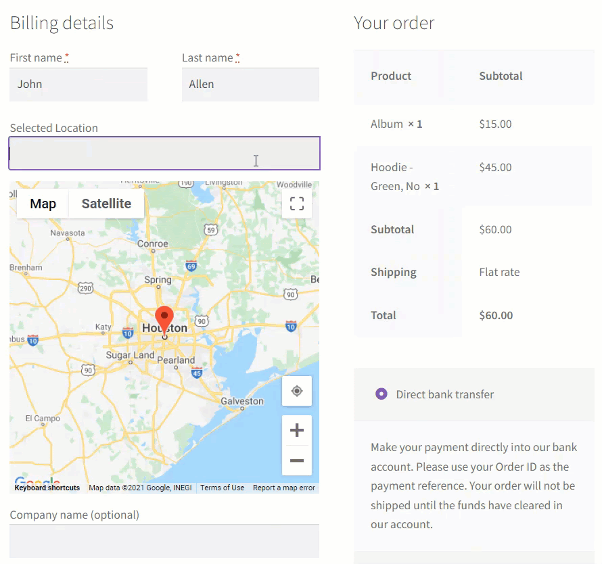The image size is (602, 564).
Task: Focus the First name field containing John
Action: tap(78, 85)
